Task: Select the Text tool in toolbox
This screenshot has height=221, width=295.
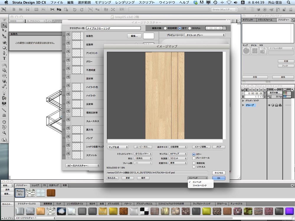Action: 4,58
